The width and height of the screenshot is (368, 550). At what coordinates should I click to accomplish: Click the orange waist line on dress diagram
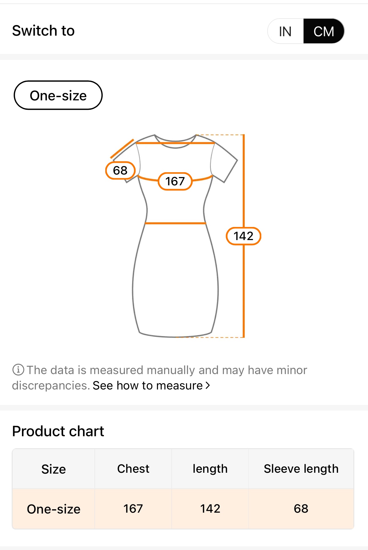tap(175, 223)
